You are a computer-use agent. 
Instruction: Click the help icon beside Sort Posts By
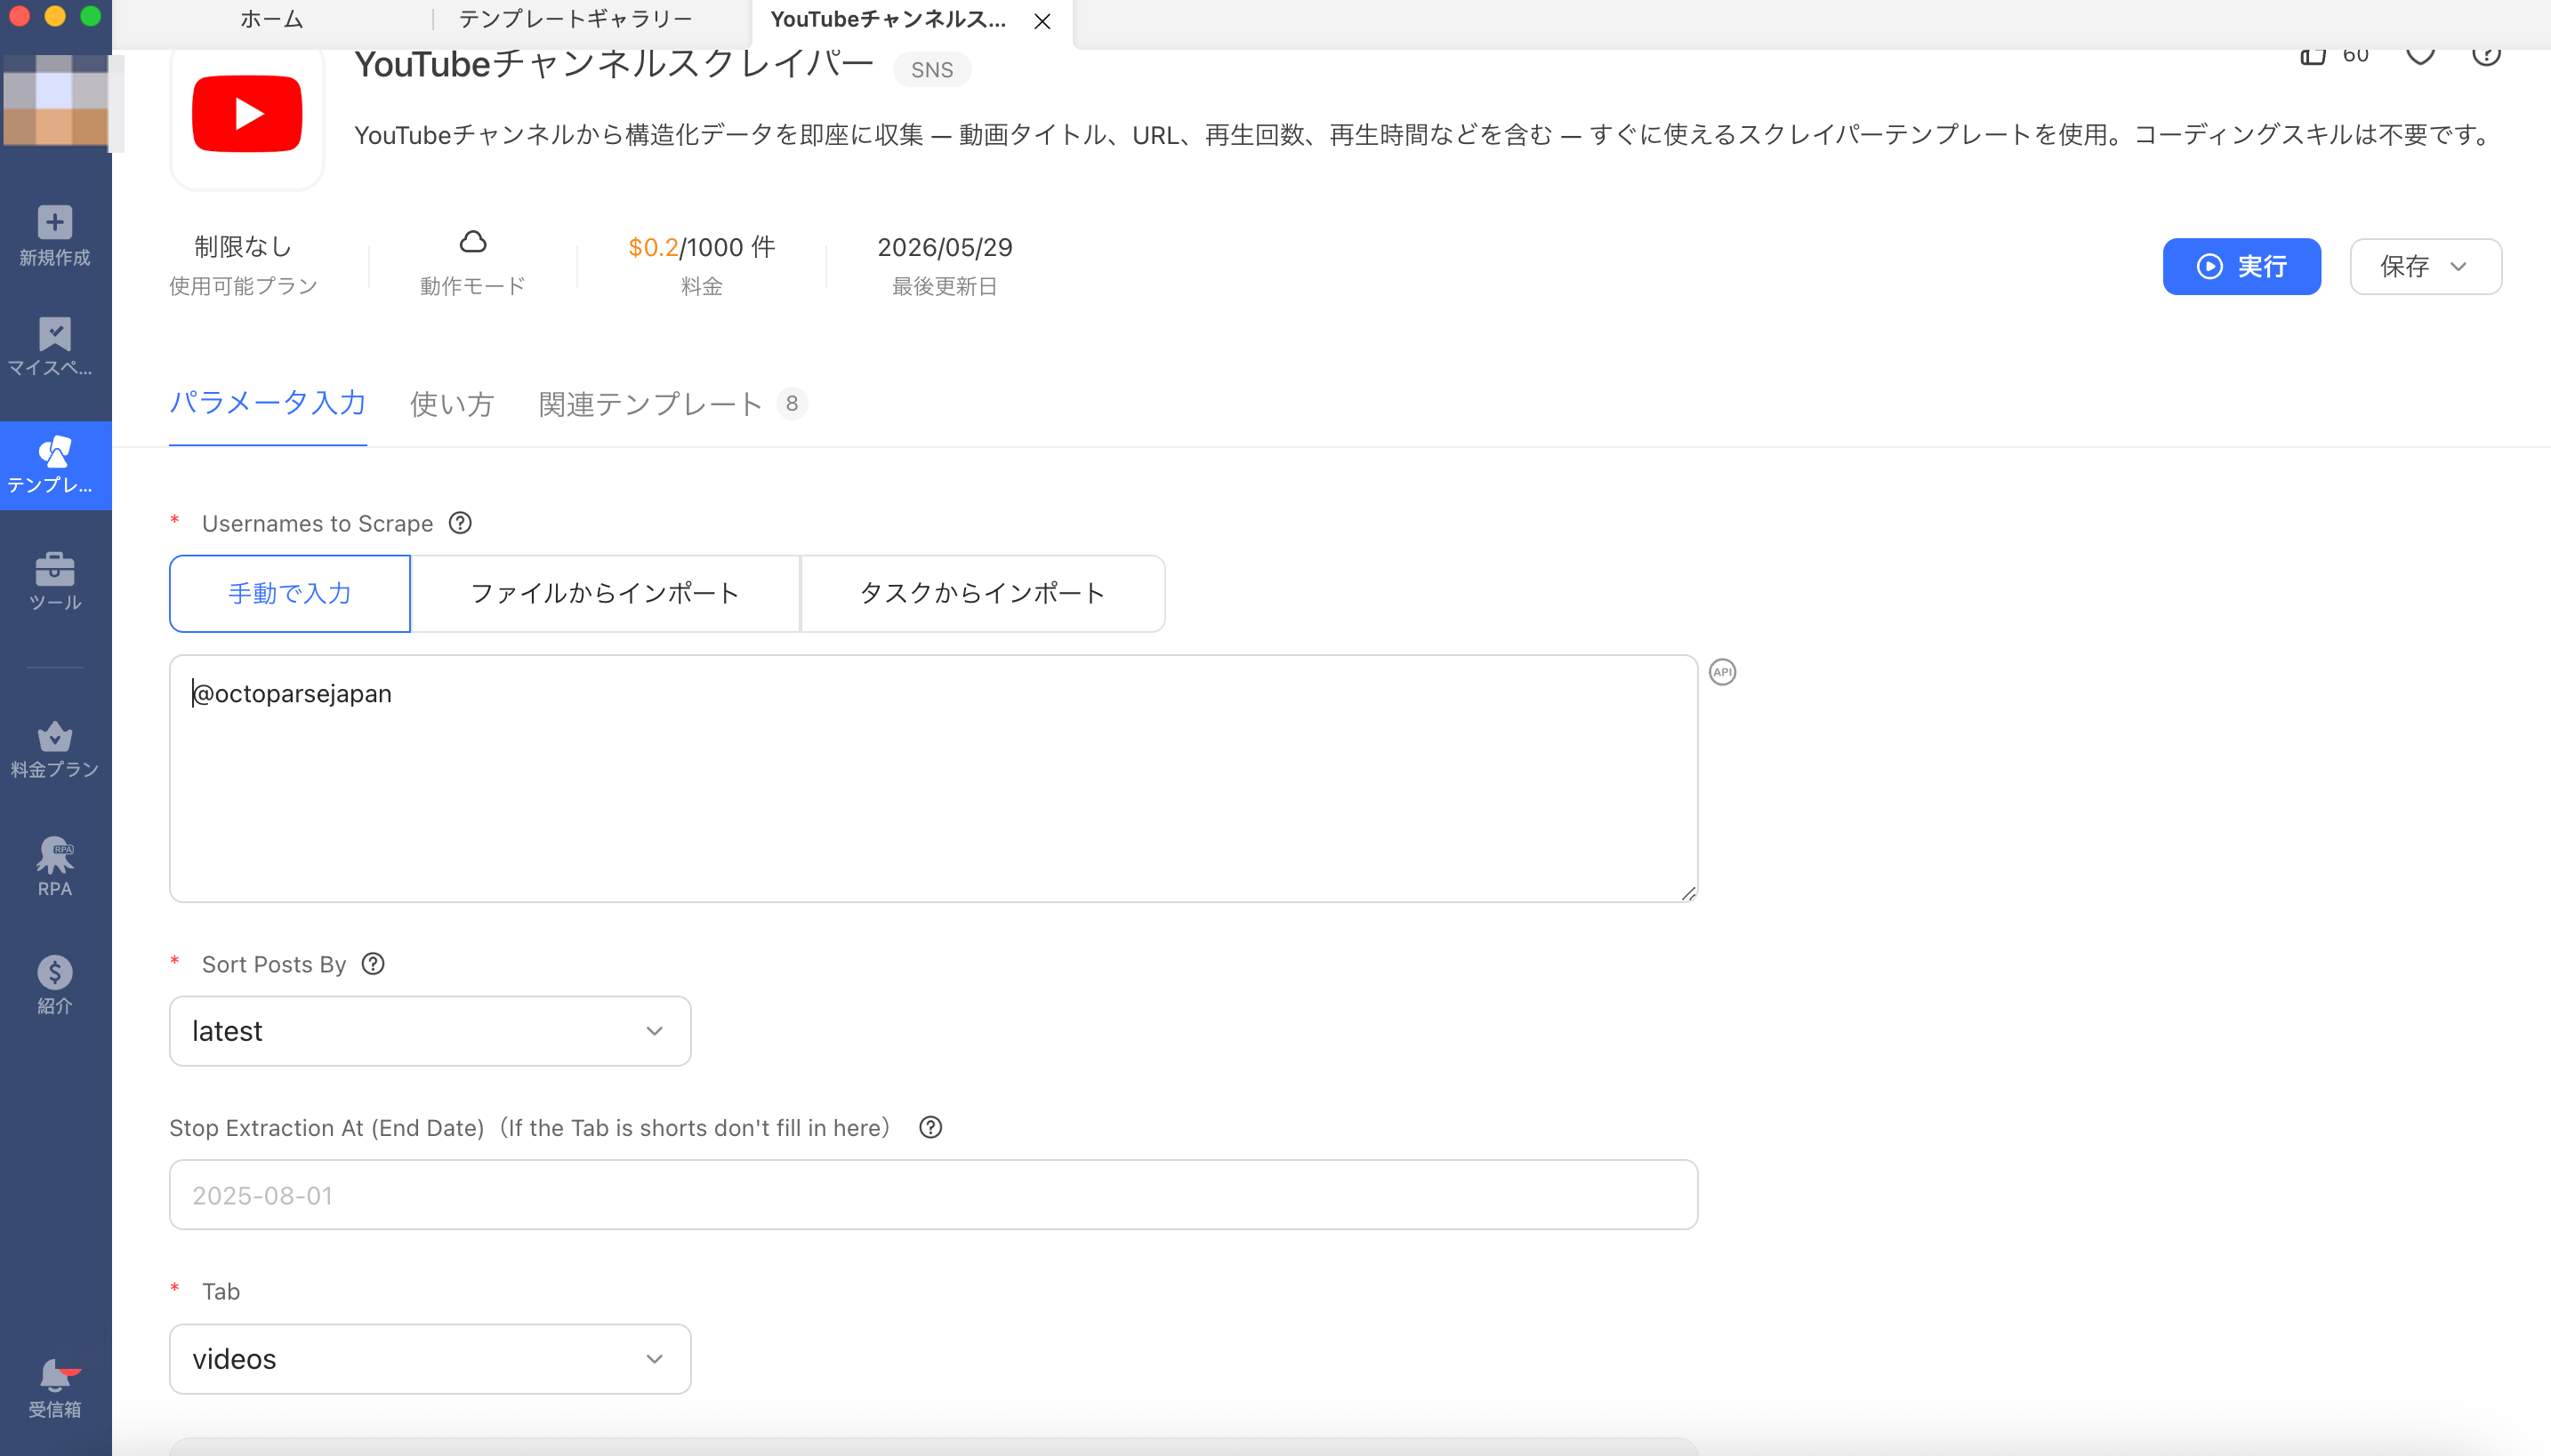374,964
